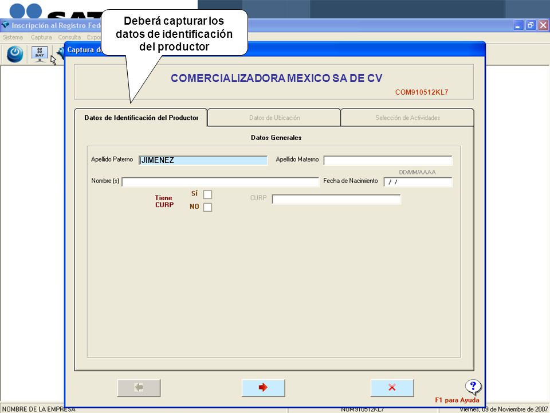Switch to Datos de Ubicación tab

tap(274, 118)
